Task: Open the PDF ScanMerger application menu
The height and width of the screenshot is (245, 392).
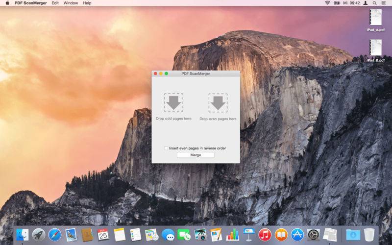Action: coord(31,3)
